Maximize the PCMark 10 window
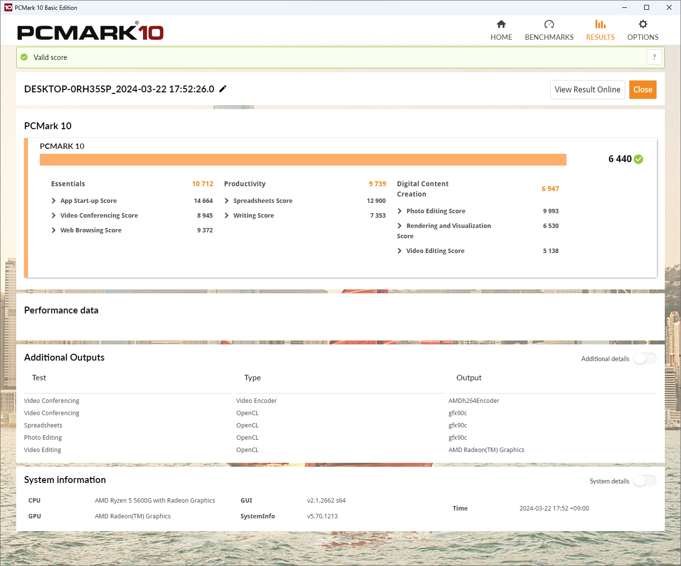 tap(647, 7)
